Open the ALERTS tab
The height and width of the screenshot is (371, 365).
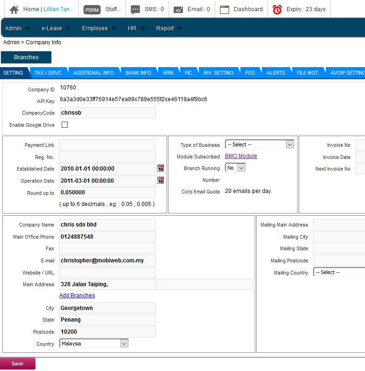276,73
